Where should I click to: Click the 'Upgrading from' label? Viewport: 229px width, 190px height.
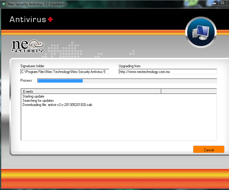pos(129,66)
